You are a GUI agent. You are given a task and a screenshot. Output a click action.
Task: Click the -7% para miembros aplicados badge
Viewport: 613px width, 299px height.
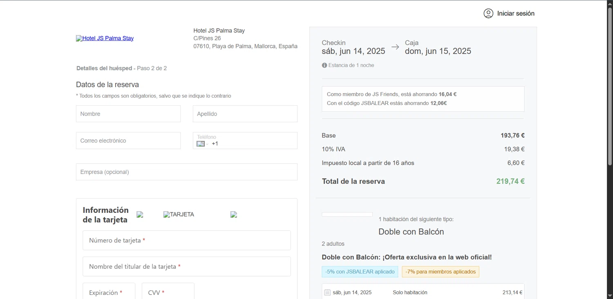441,272
